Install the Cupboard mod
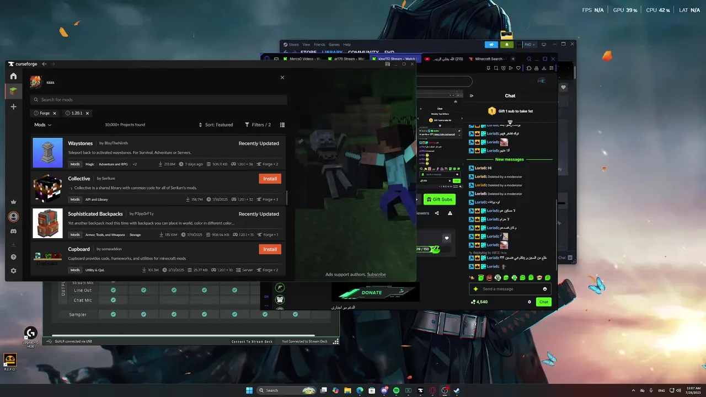The image size is (706, 397). coord(270,249)
